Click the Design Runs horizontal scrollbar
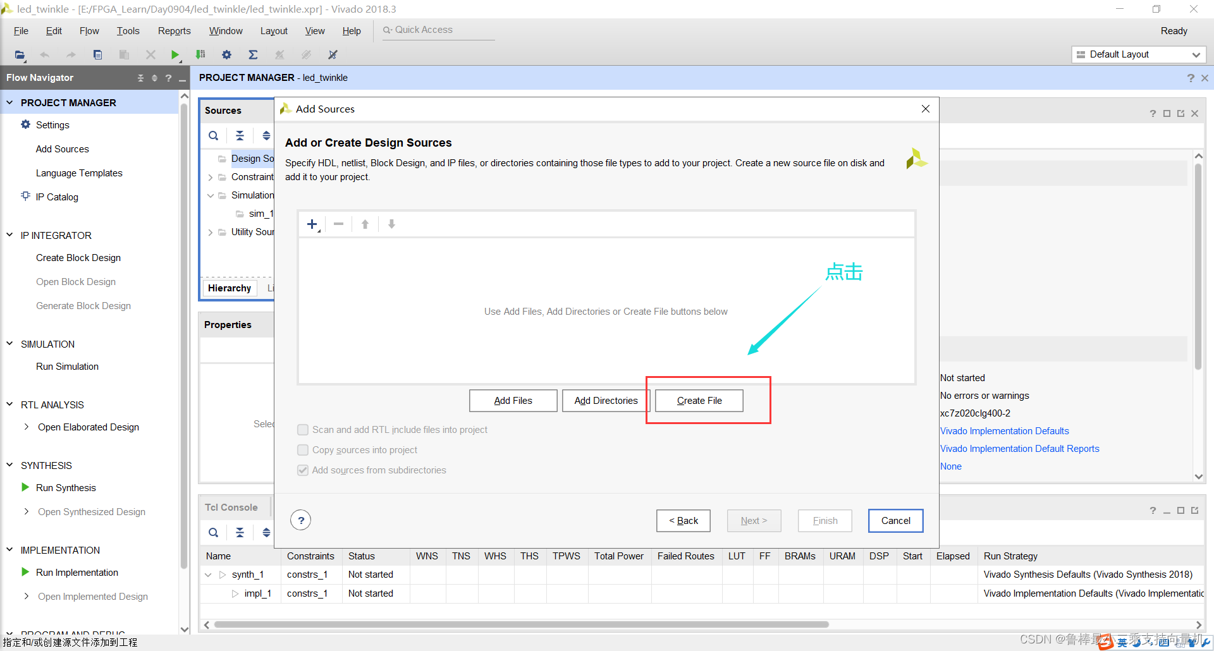 tap(521, 624)
